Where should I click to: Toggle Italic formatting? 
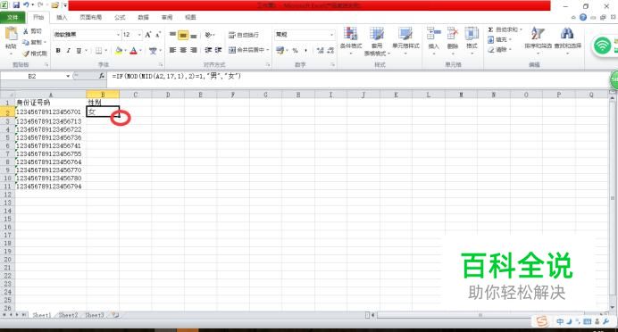point(68,50)
